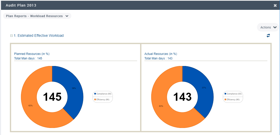Viewport: 280px width, 135px height.
Task: Toggle Efficiency legend entry in Planned Resources chart
Action: (103, 100)
